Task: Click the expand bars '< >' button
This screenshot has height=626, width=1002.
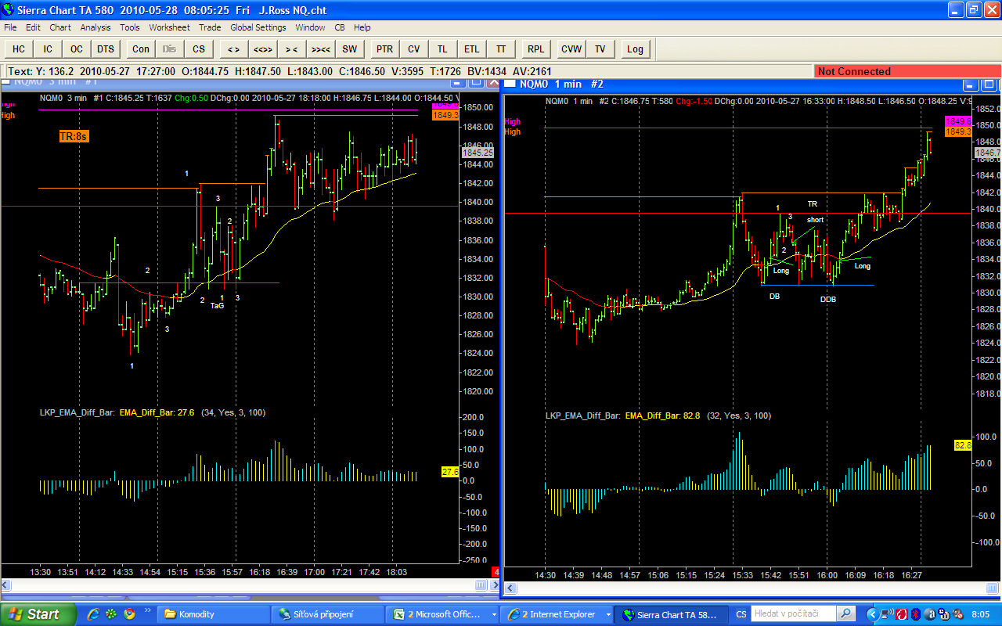Action: [x=233, y=49]
